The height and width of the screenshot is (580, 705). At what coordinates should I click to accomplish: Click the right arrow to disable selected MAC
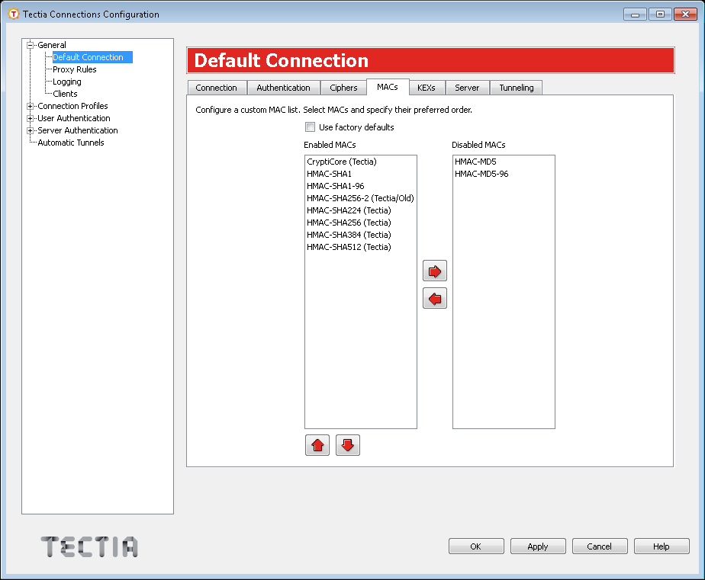coord(435,271)
